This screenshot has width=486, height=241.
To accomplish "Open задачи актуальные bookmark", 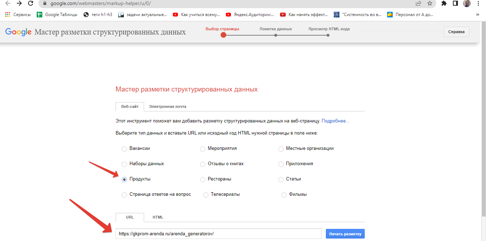I will click(142, 15).
